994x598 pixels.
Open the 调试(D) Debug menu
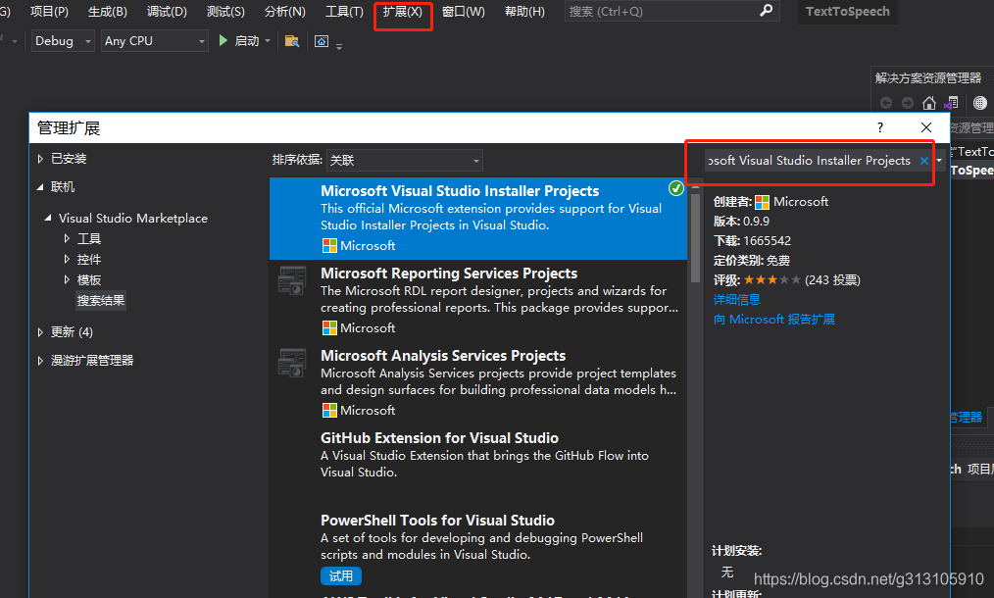pyautogui.click(x=167, y=12)
